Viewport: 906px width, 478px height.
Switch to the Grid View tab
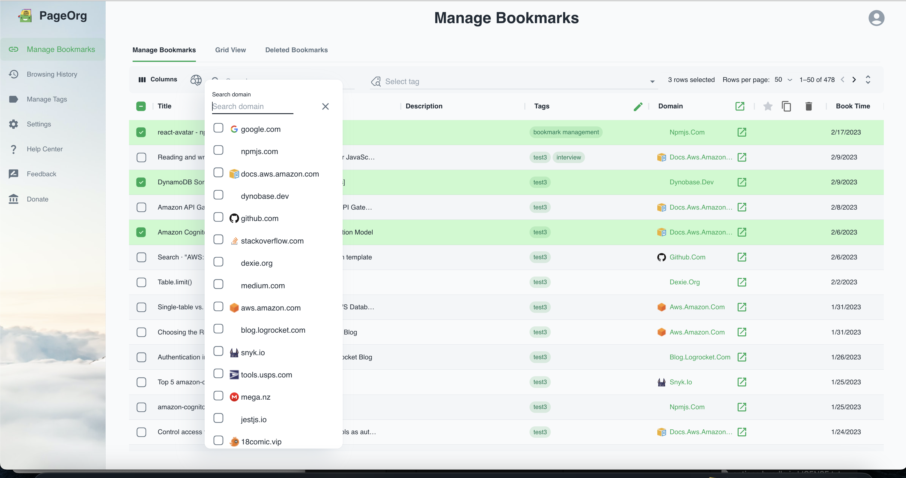coord(230,50)
